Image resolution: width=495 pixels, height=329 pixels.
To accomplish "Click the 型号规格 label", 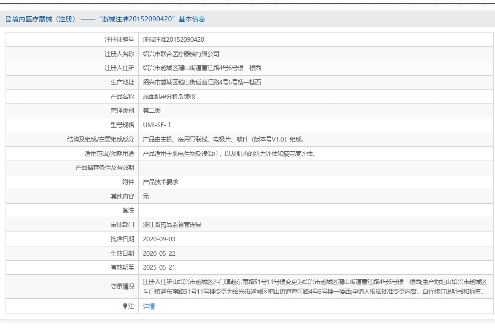I will [x=122, y=125].
